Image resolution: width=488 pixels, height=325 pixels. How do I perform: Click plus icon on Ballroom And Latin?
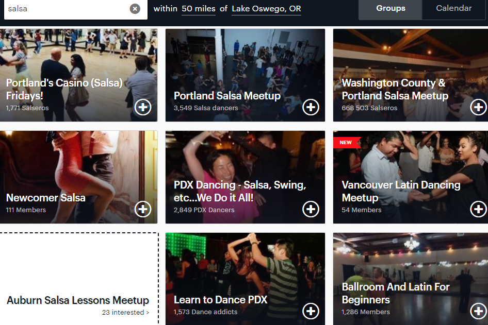tap(478, 311)
